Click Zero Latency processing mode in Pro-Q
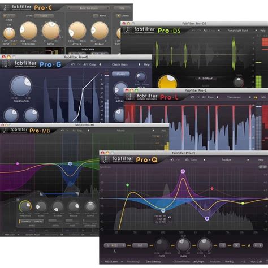 (153, 262)
